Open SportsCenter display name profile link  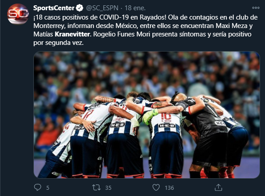[54, 8]
